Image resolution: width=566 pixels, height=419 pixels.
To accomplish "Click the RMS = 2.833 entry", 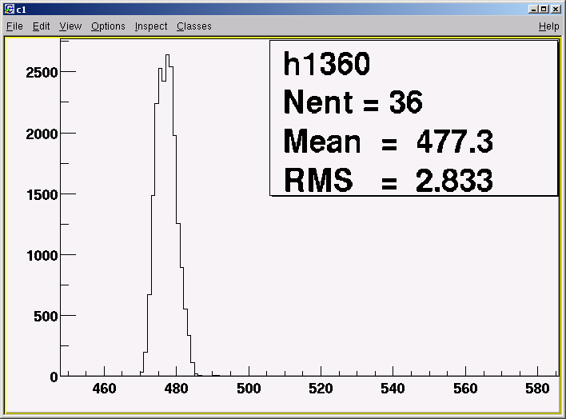I will (x=388, y=180).
